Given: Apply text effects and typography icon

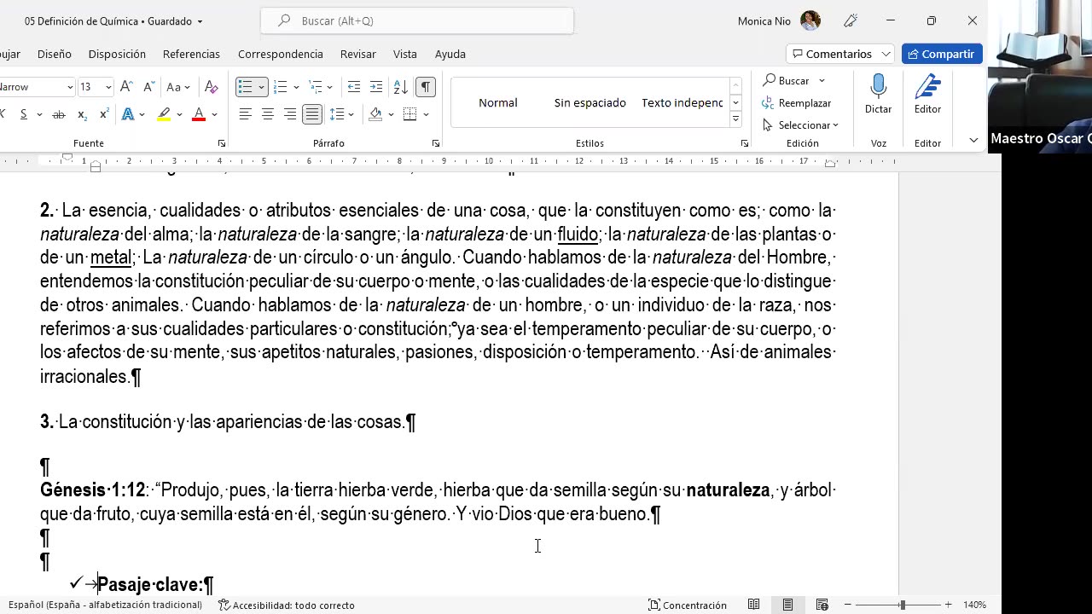Looking at the screenshot, I should [x=128, y=114].
